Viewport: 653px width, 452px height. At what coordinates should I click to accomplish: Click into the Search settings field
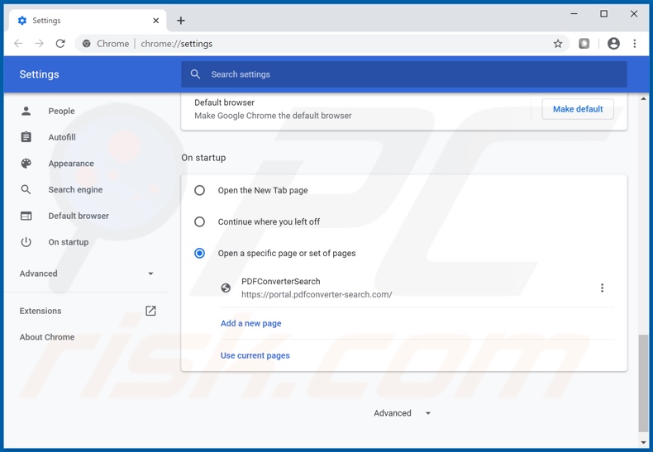click(x=404, y=74)
